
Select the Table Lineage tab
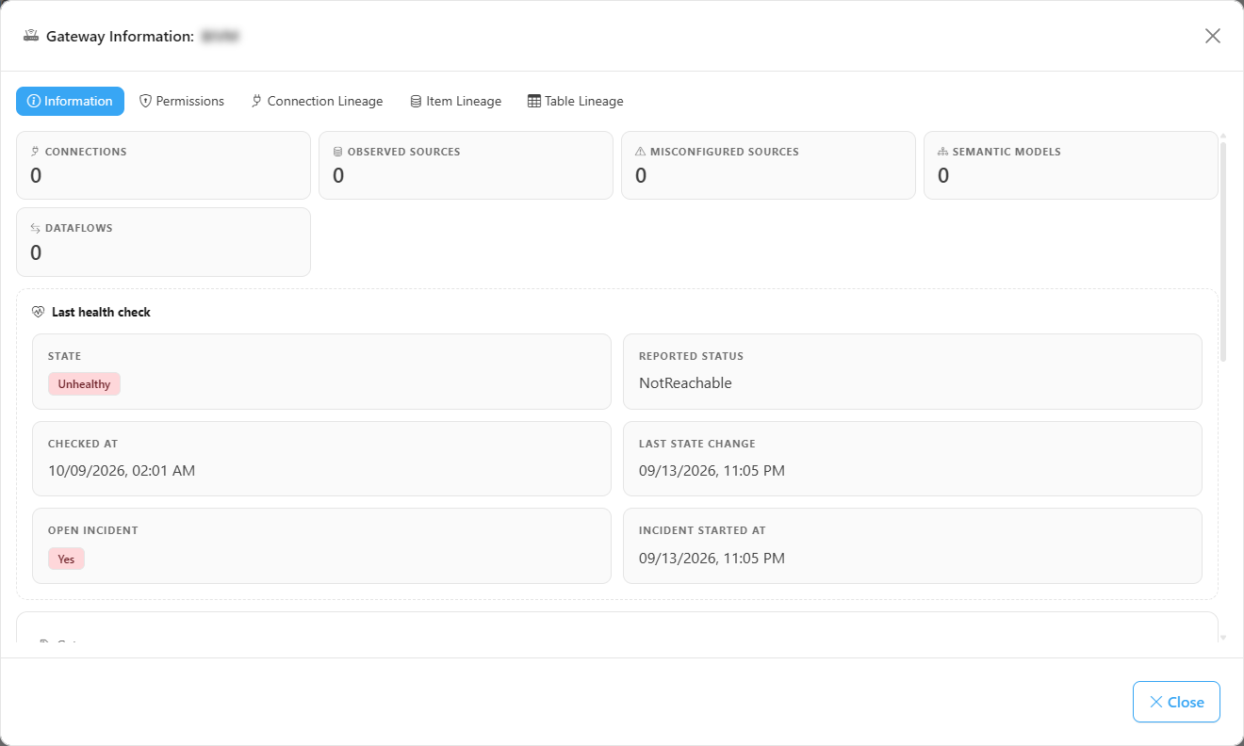tap(575, 101)
